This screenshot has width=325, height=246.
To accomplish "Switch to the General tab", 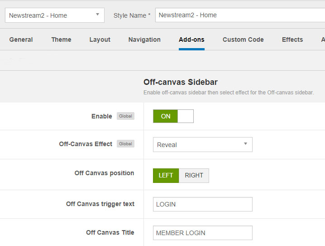I will click(21, 39).
